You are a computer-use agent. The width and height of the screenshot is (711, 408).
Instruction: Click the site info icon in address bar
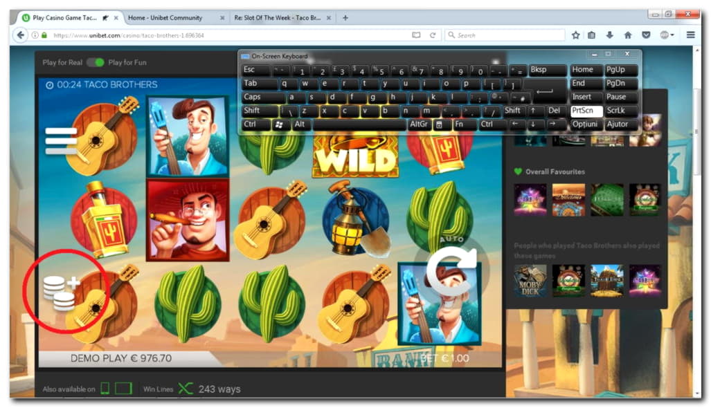click(x=35, y=35)
